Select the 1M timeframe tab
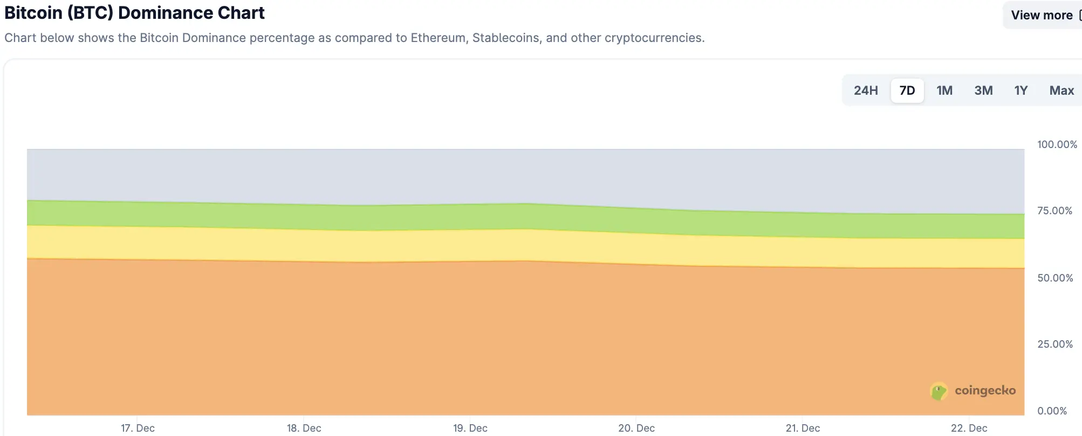 [x=944, y=90]
